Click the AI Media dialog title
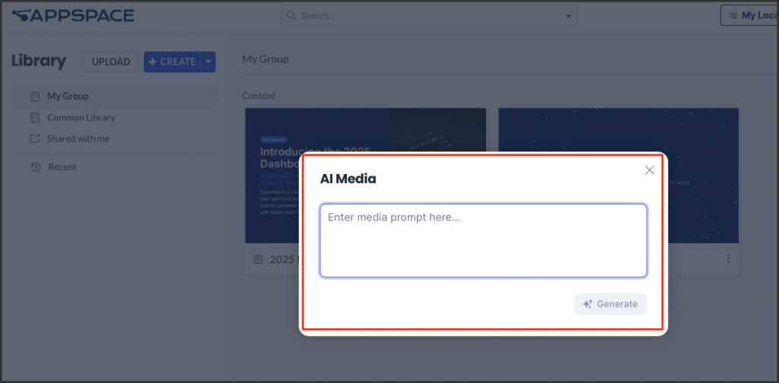 (348, 179)
